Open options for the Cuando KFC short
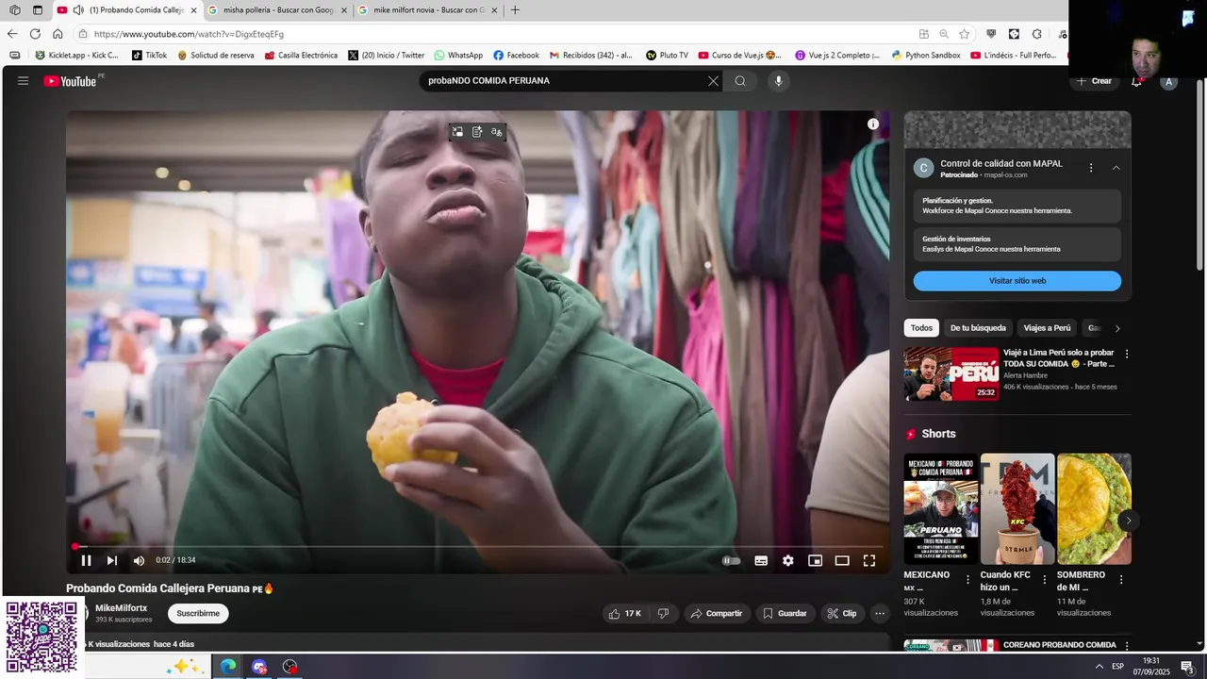 click(1044, 580)
